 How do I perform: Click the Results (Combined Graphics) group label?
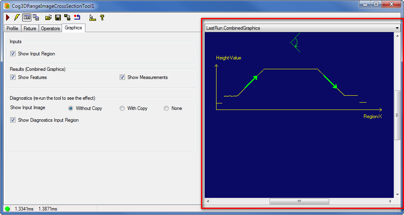tap(38, 69)
